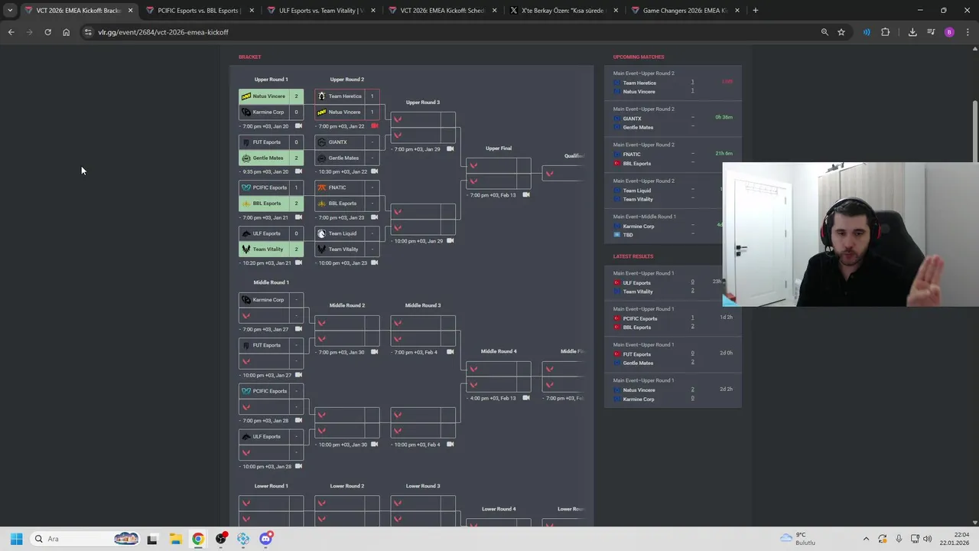This screenshot has width=979, height=551.
Task: Click the video icon next to 9:35 pm Jan 20
Action: pyautogui.click(x=298, y=171)
